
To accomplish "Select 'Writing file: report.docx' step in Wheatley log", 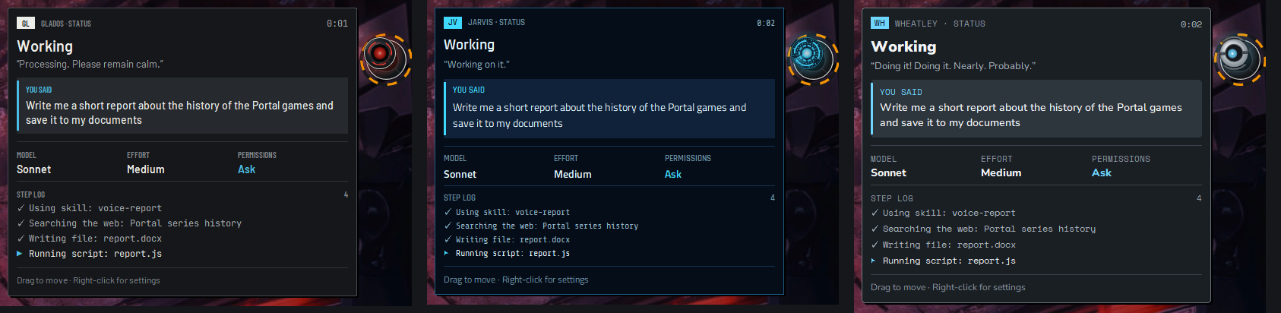I will [x=943, y=245].
